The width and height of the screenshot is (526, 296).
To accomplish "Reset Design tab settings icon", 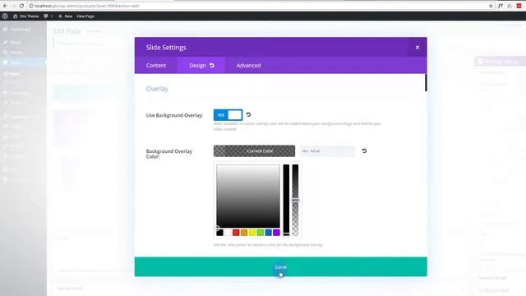I will tap(212, 66).
